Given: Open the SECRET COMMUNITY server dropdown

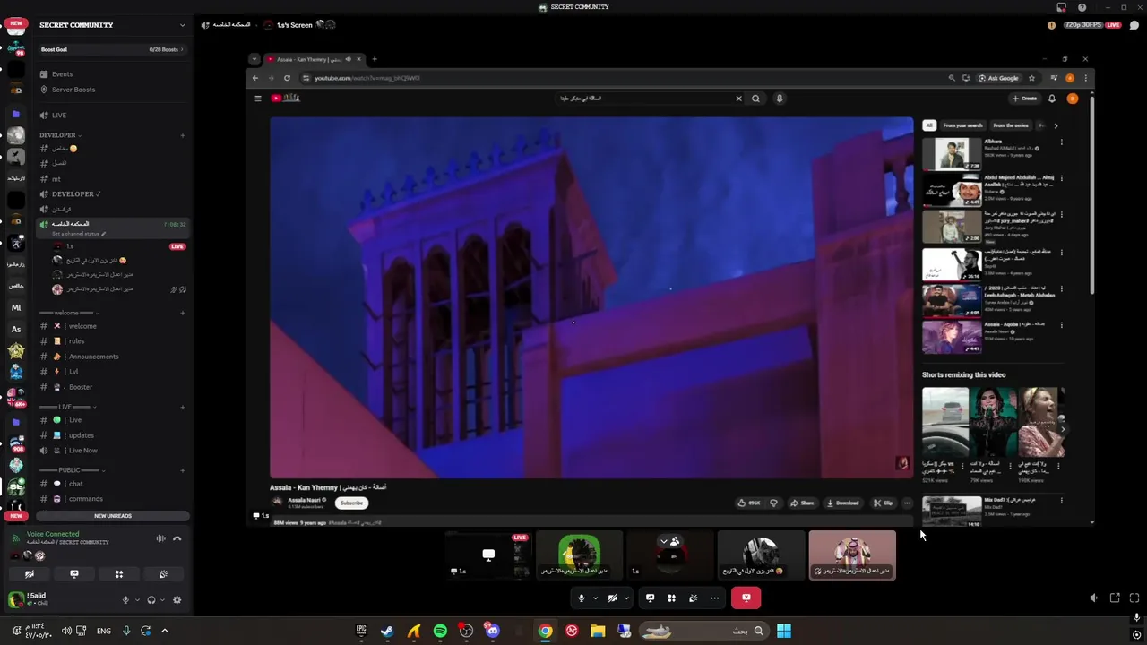Looking at the screenshot, I should [x=112, y=25].
